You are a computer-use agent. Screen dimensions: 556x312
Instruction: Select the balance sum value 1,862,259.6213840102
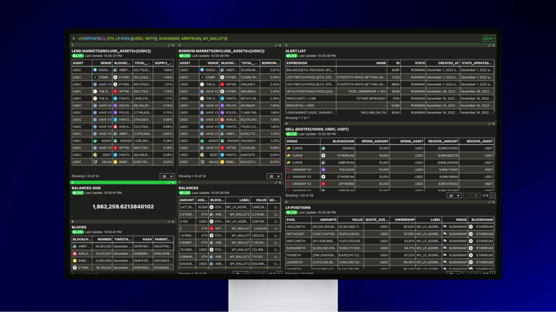click(x=123, y=207)
